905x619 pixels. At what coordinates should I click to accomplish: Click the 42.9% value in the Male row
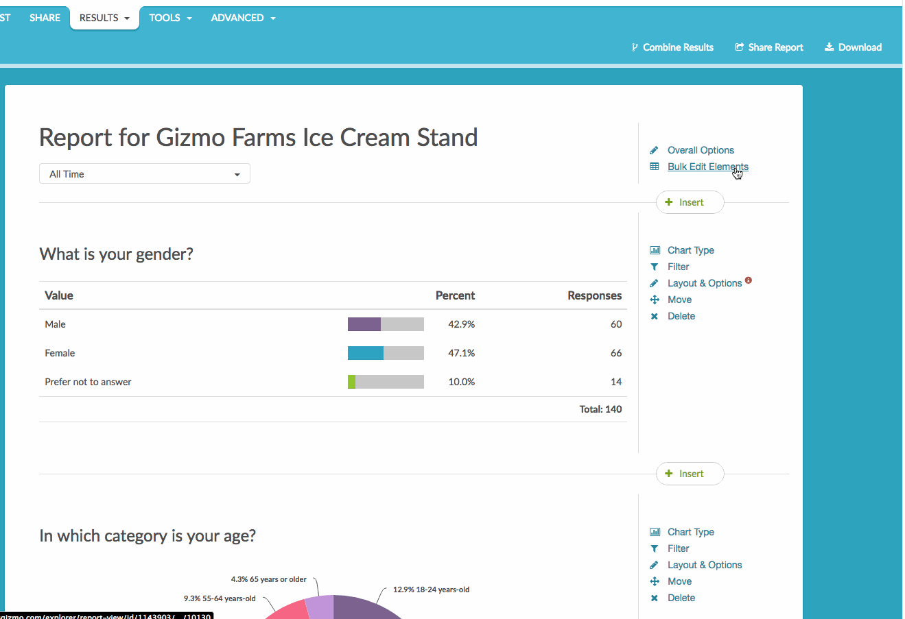tap(462, 324)
